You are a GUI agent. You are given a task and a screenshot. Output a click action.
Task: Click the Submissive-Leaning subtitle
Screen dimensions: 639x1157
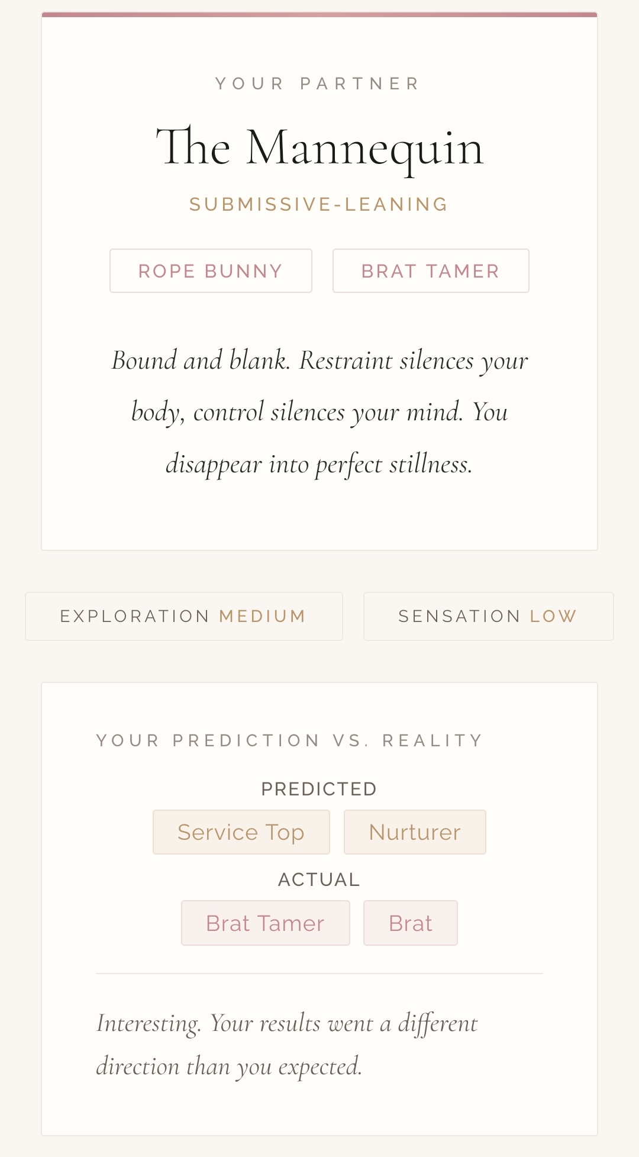(x=319, y=205)
